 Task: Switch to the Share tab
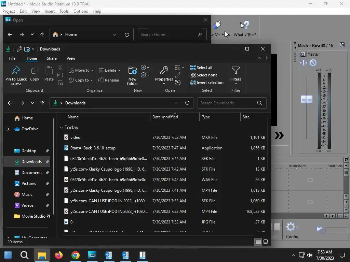click(x=52, y=58)
